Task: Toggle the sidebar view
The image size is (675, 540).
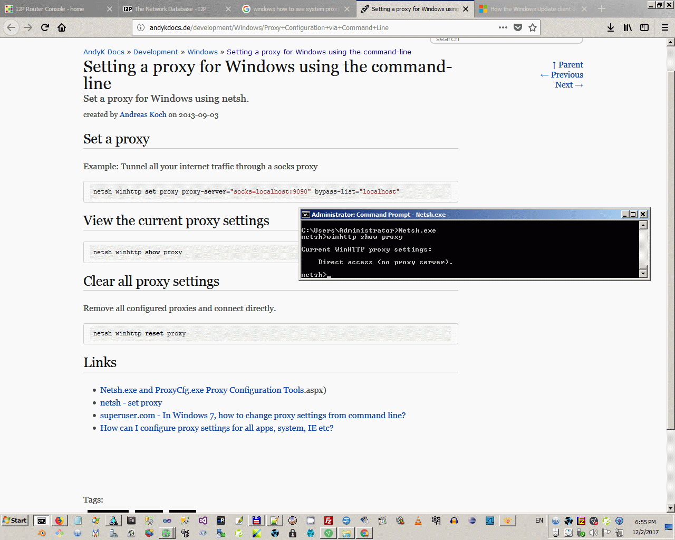Action: click(644, 27)
